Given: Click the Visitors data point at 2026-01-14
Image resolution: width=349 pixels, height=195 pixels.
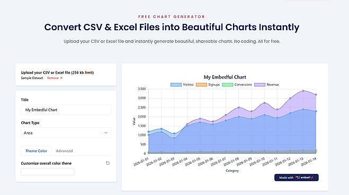Looking at the screenshot, I should [316, 111].
